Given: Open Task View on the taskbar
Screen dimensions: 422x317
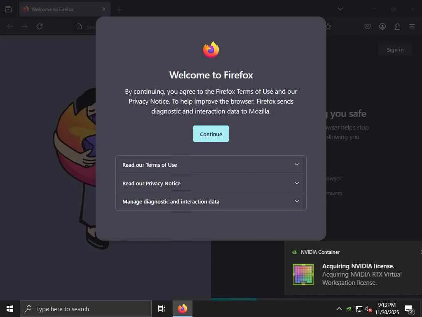Looking at the screenshot, I should [x=162, y=309].
